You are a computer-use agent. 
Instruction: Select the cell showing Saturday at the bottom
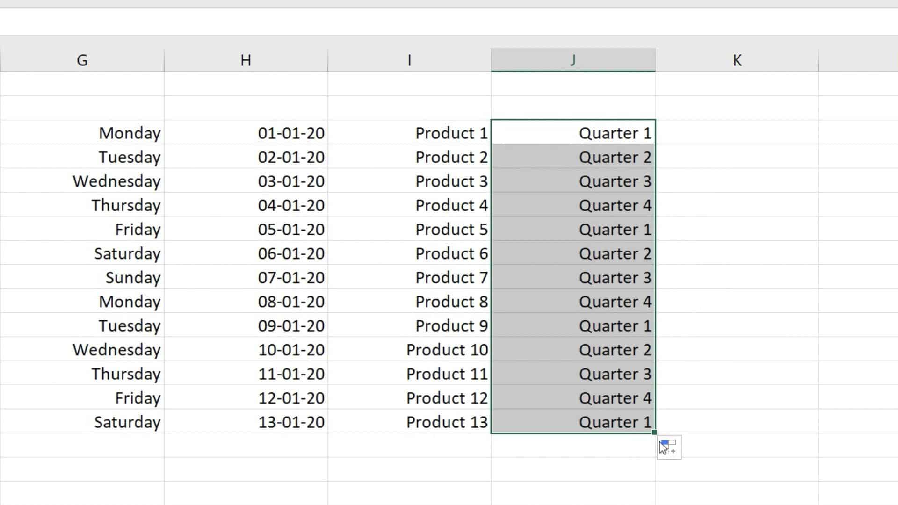(82, 422)
